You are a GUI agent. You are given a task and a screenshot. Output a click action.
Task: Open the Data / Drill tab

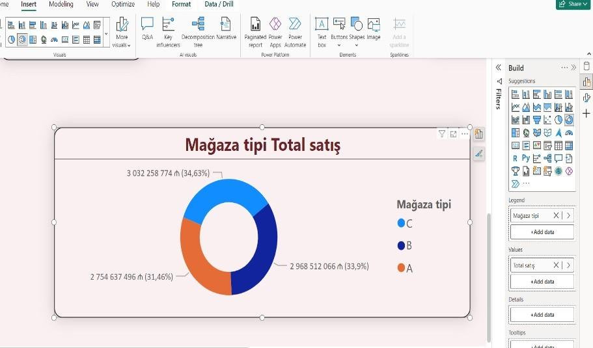tap(219, 4)
